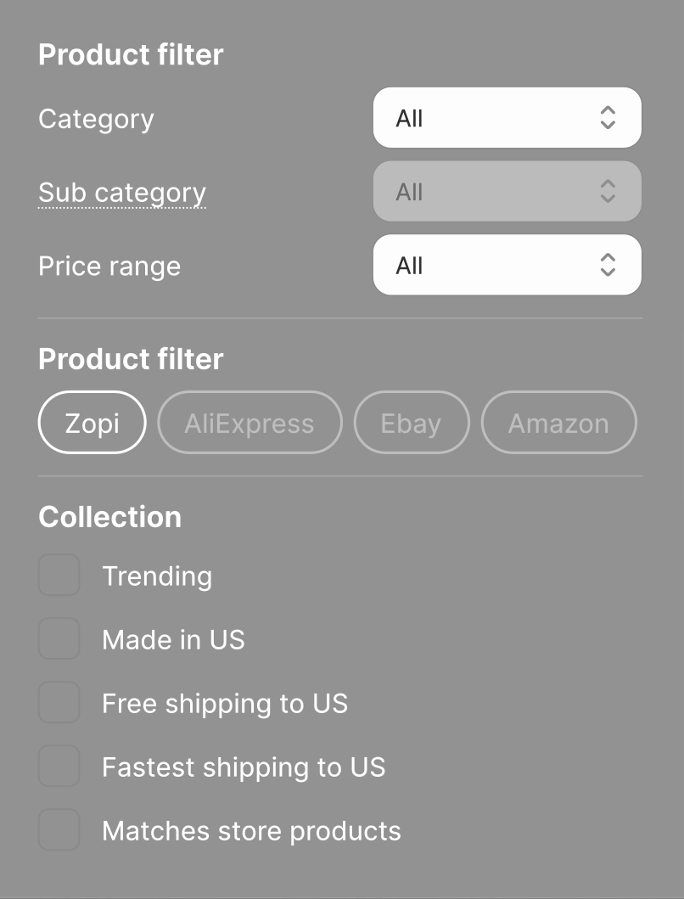Tick the Free shipping to US checkbox

59,703
